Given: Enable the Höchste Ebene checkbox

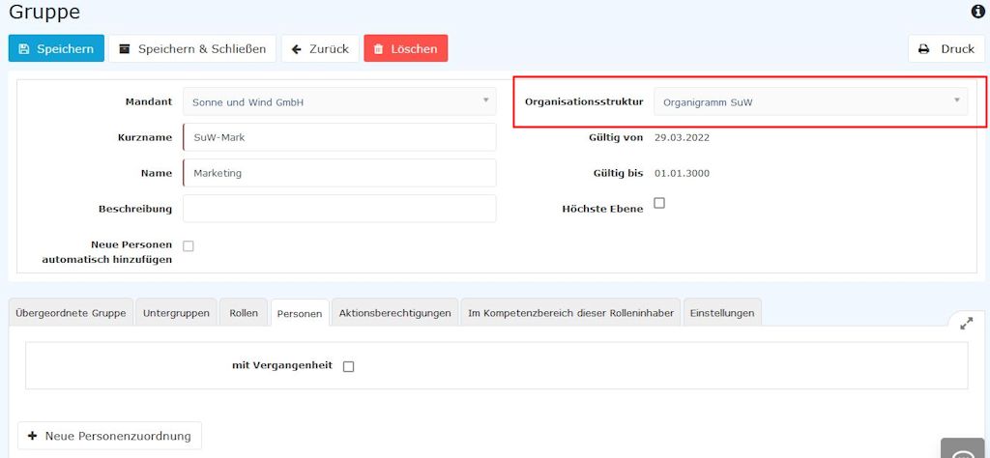Looking at the screenshot, I should pos(659,203).
